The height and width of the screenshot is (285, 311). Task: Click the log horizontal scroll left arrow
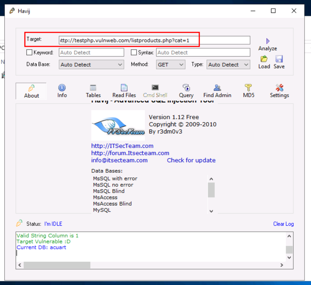pos(19,265)
